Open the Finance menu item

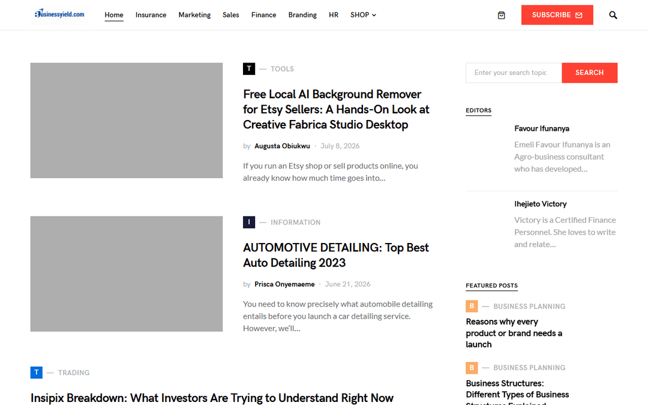click(x=263, y=15)
